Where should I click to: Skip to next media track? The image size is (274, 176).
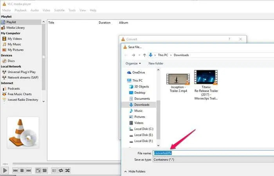point(29,171)
